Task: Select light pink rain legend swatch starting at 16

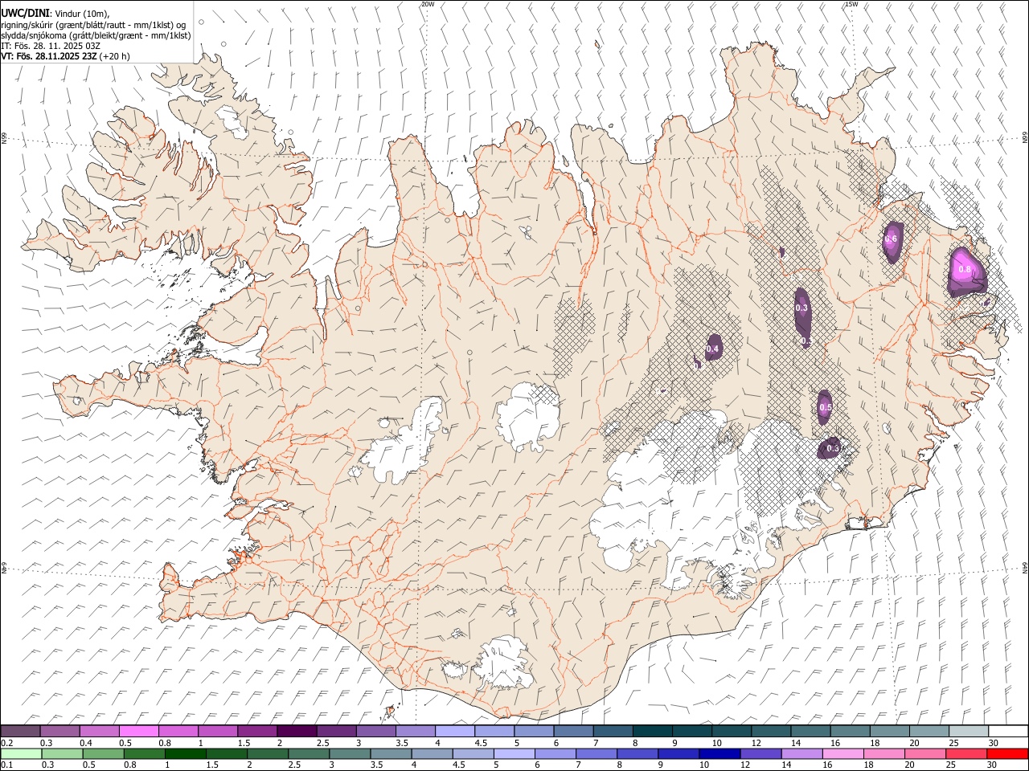Action: [x=842, y=753]
